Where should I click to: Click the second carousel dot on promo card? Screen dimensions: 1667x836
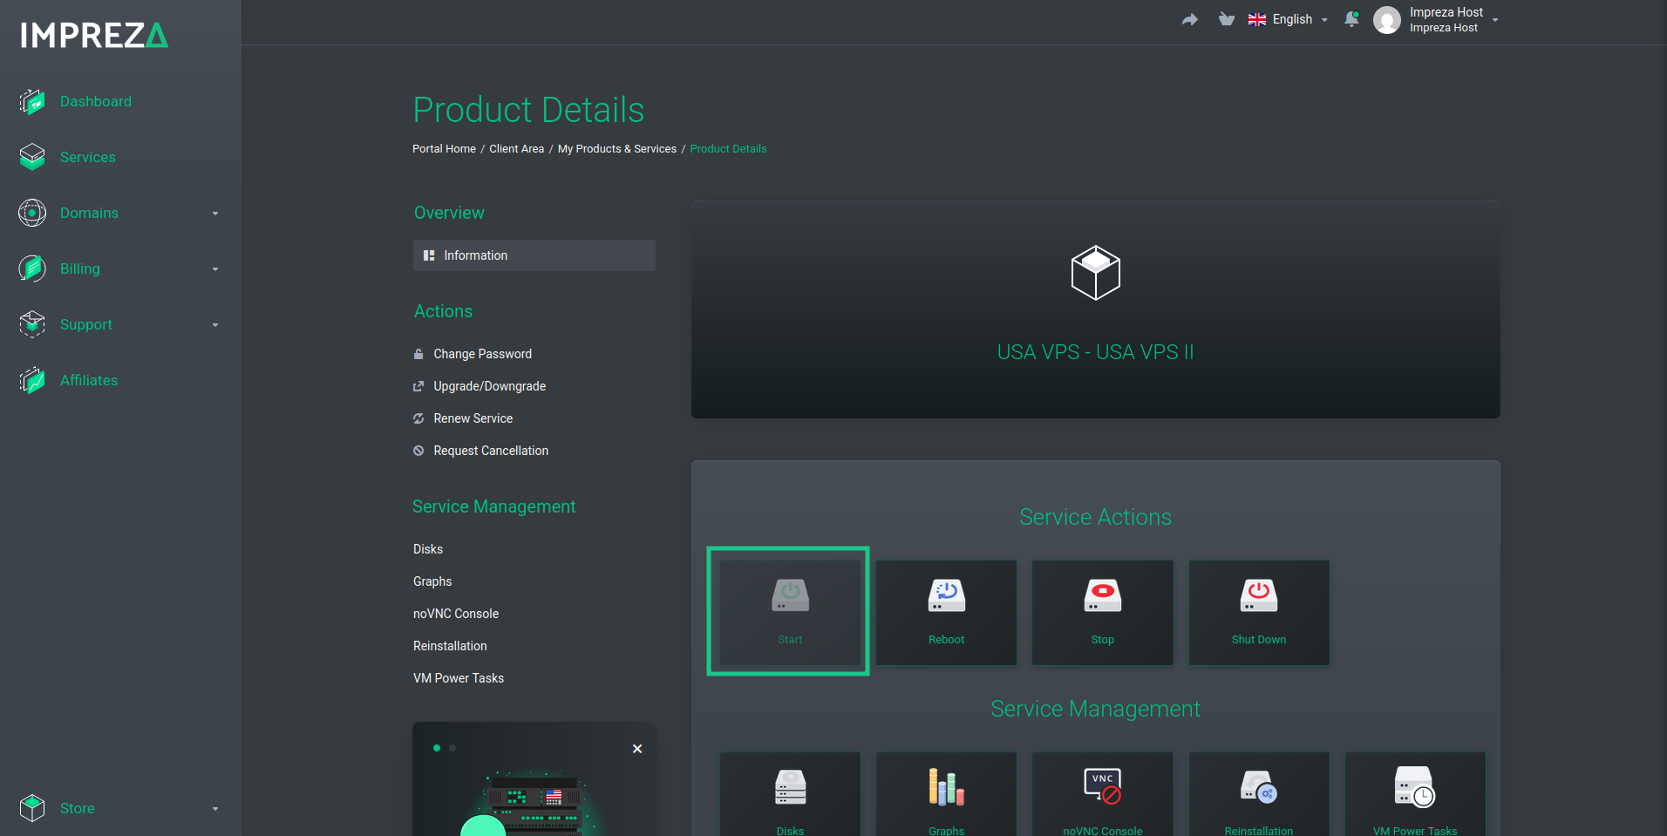[x=452, y=748]
